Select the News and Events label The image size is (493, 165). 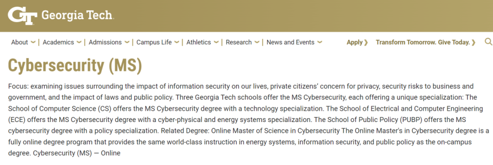(290, 42)
